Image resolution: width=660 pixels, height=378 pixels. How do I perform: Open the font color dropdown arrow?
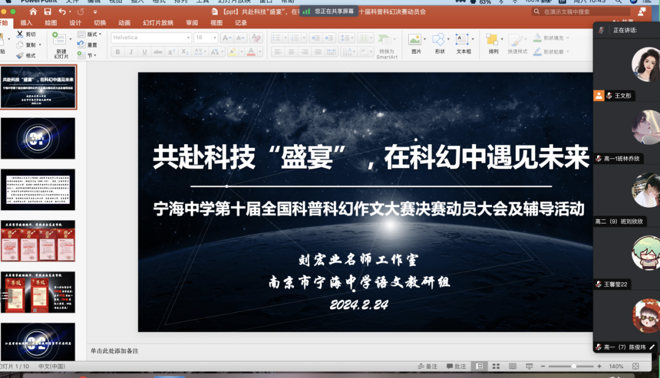260,52
